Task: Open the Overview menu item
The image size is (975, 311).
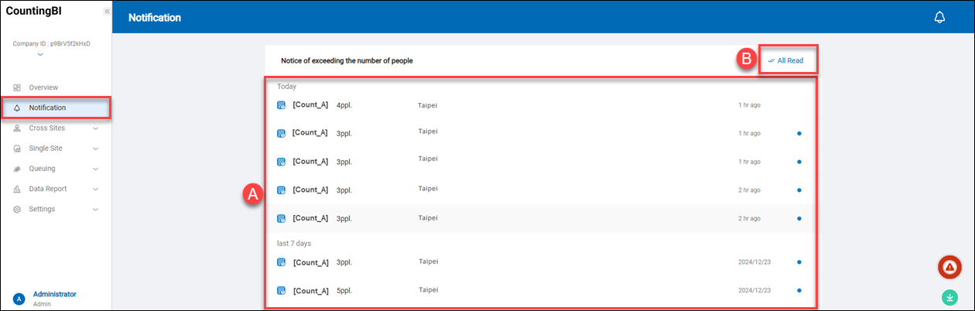Action: point(43,87)
